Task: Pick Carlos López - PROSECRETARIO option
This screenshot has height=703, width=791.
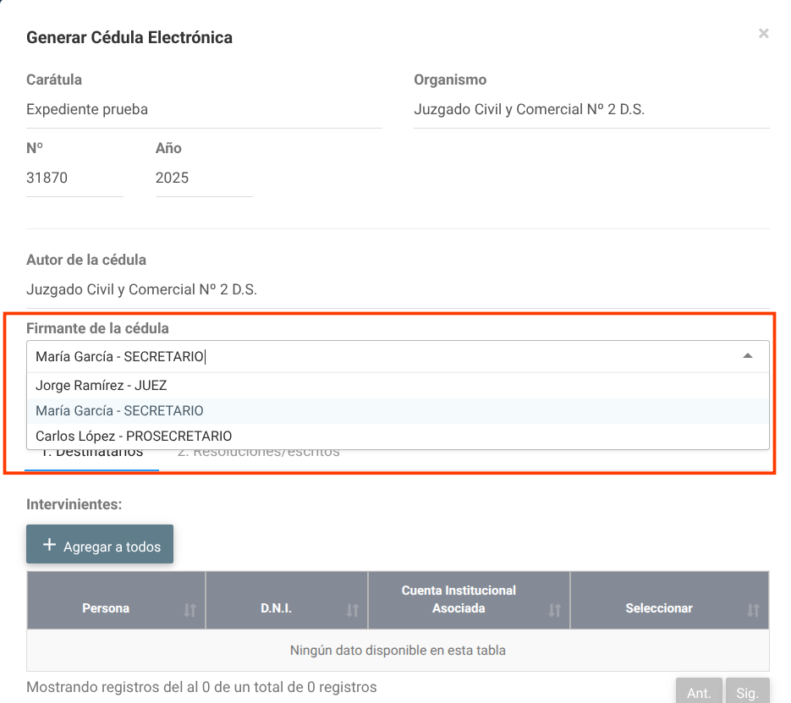Action: pyautogui.click(x=134, y=437)
